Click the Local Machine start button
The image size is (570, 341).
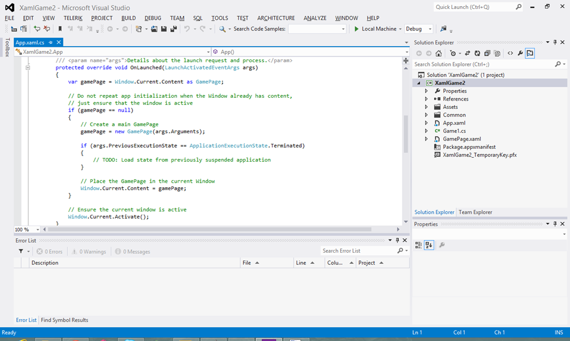[x=376, y=29]
